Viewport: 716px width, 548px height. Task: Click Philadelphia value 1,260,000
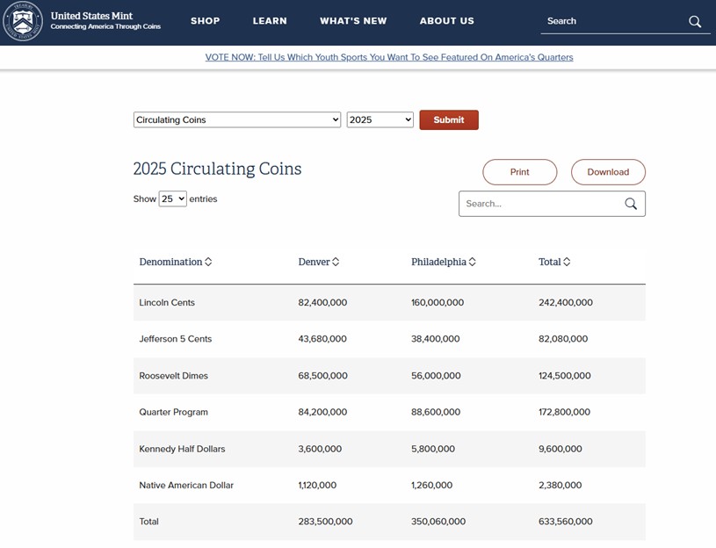point(431,486)
